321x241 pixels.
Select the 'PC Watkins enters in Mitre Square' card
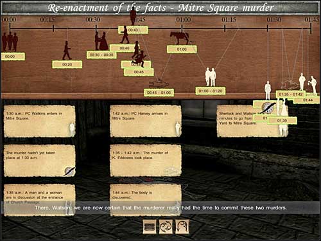coord(40,121)
